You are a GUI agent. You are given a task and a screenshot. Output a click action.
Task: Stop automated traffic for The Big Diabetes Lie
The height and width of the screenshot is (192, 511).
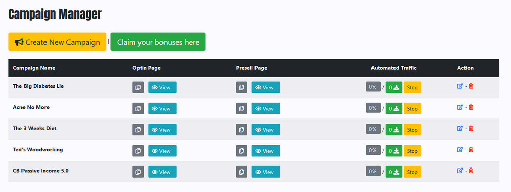pos(412,87)
